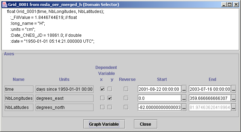Click the application icon in title bar

[x=5, y=5]
